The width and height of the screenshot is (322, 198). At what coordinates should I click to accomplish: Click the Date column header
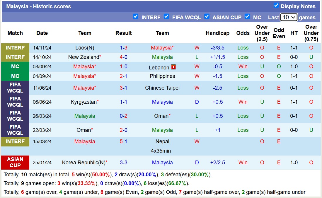tap(42, 33)
